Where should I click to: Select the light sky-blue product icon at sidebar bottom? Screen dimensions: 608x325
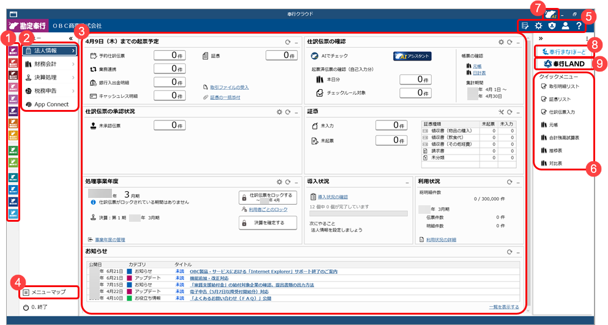coord(13,213)
